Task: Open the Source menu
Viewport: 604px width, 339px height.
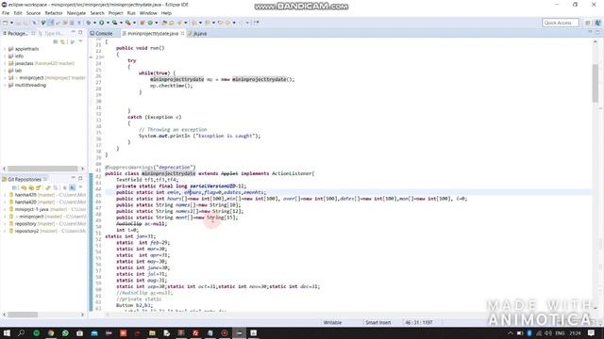Action: click(x=33, y=13)
